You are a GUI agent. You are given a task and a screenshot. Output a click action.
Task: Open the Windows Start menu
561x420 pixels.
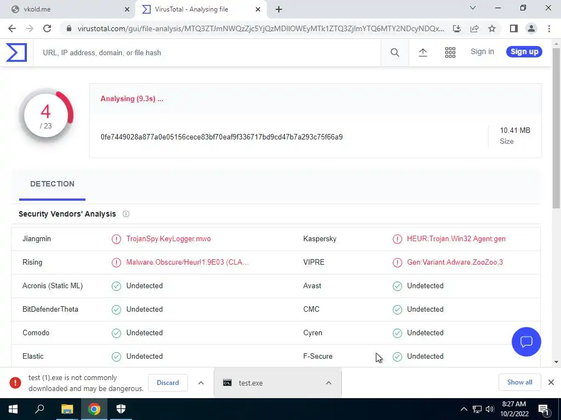point(13,409)
